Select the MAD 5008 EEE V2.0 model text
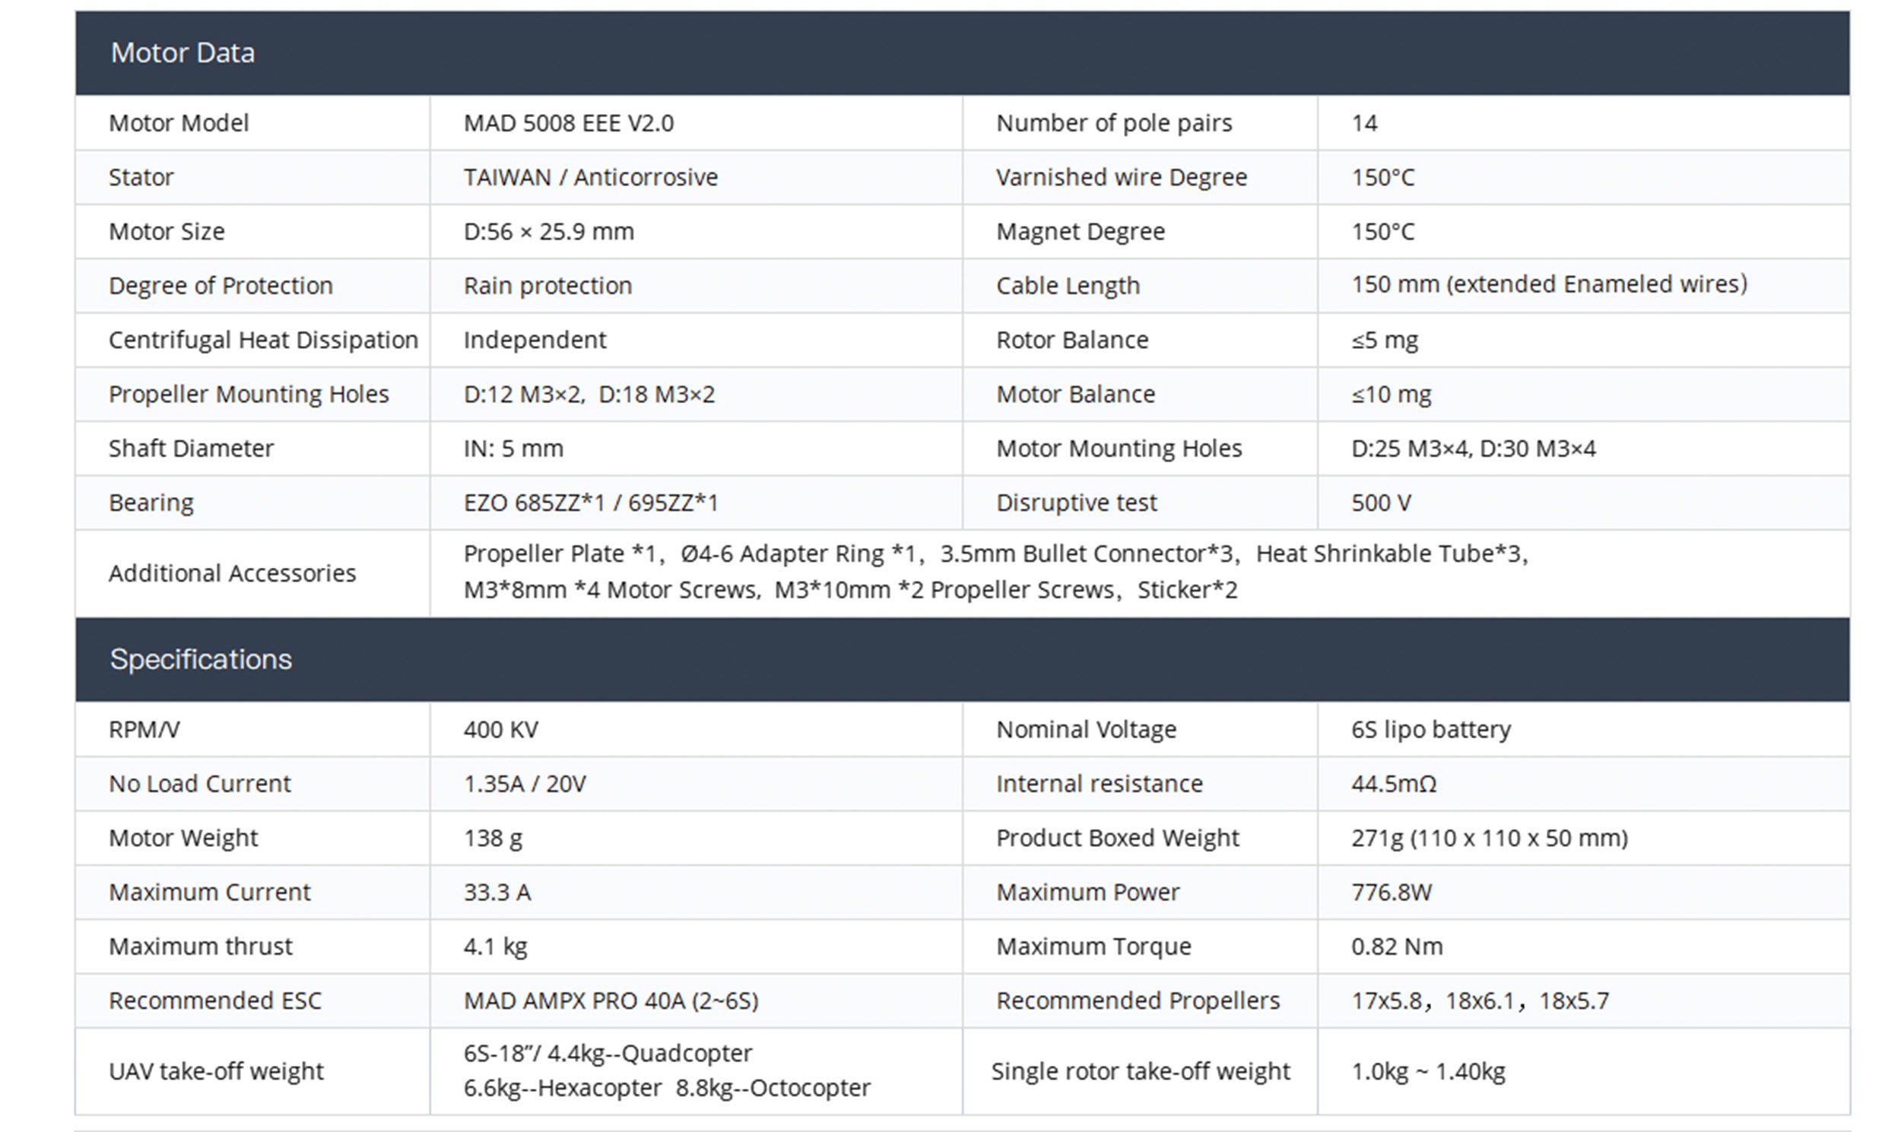Viewport: 1901px width, 1132px height. click(x=568, y=123)
